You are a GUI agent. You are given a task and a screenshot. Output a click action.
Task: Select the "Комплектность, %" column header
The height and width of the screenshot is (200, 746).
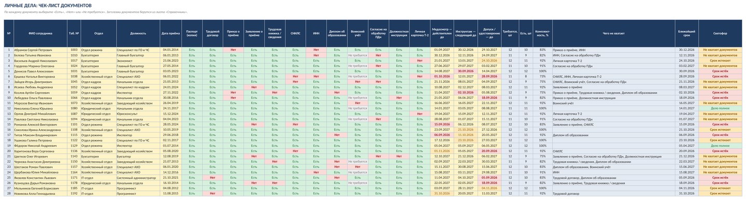pyautogui.click(x=542, y=33)
